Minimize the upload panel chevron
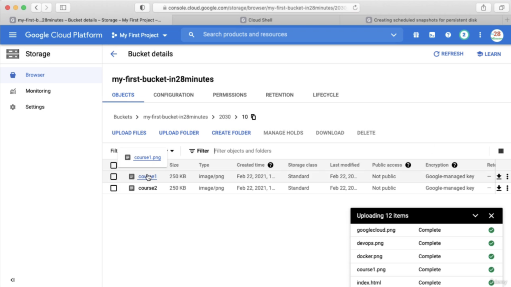Image resolution: width=511 pixels, height=287 pixels. point(475,216)
